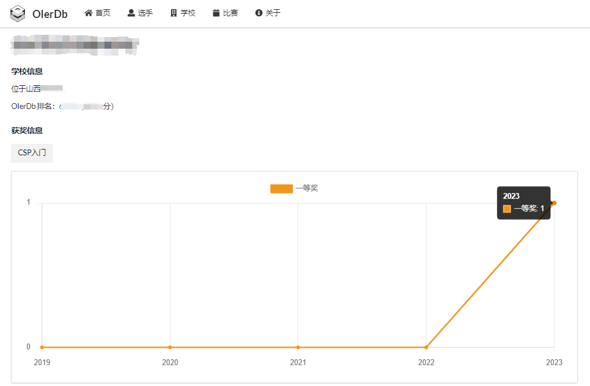Click the building icon beside 学校
590x386 pixels.
pos(173,13)
